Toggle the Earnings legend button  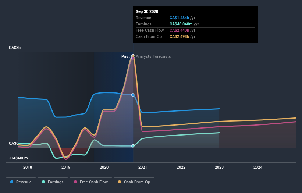[53, 182]
